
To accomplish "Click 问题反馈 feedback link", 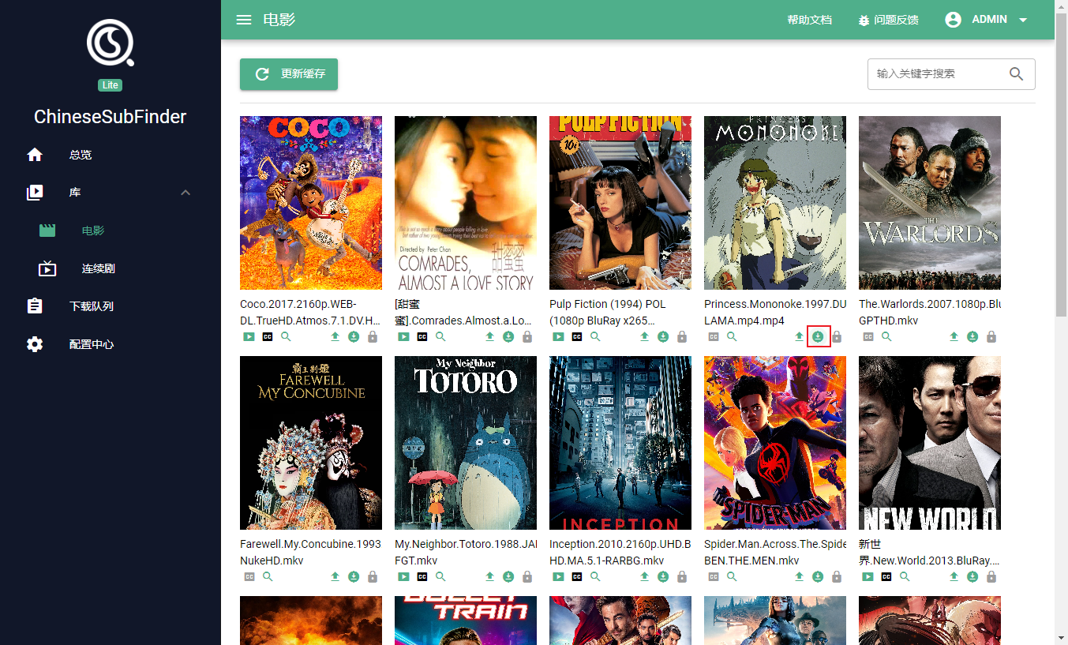I will (x=888, y=20).
